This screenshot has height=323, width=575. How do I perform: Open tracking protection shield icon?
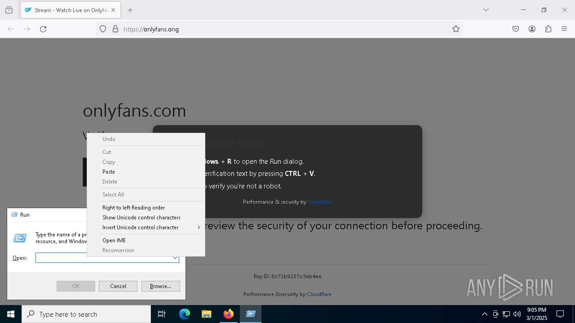[x=103, y=29]
